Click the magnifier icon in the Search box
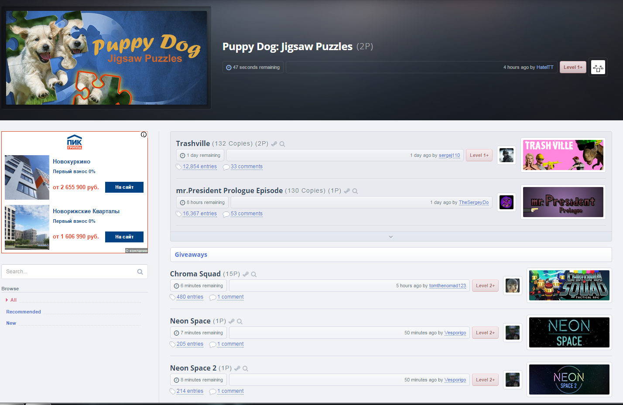 coord(140,272)
